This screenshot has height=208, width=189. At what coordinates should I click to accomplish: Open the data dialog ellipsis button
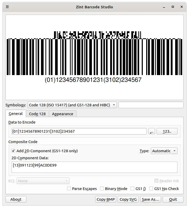152,131
